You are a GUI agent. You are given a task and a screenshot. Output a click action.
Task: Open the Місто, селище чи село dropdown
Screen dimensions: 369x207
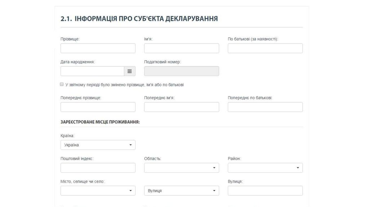98,191
